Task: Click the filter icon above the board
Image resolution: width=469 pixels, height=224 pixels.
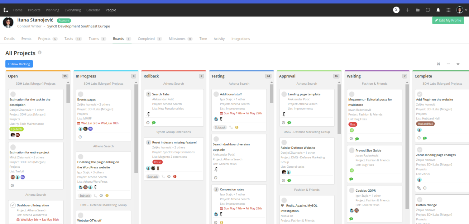Action: [x=458, y=64]
